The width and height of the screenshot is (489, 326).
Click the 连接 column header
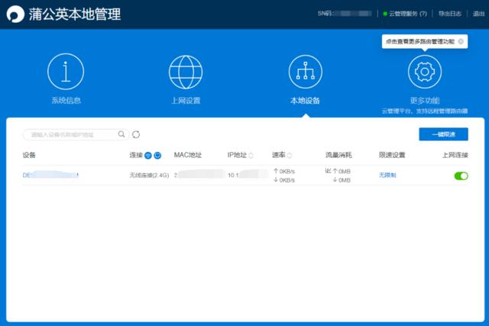[136, 155]
